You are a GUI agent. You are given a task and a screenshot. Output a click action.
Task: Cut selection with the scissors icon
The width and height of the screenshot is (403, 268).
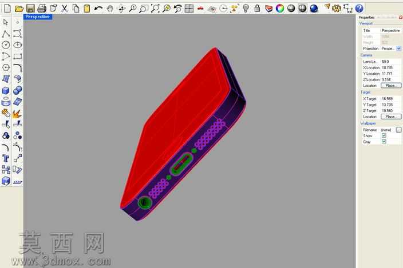coord(64,9)
